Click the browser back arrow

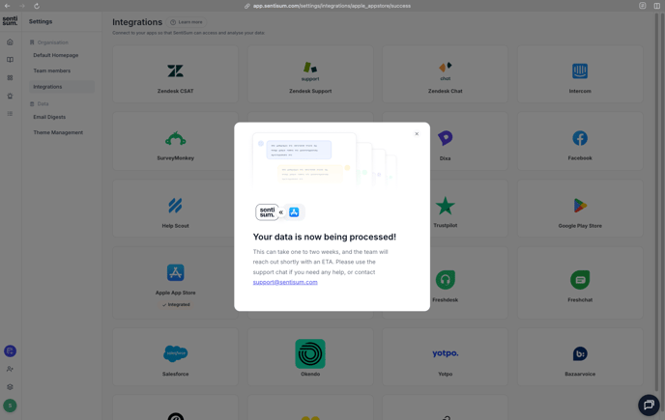pyautogui.click(x=7, y=6)
